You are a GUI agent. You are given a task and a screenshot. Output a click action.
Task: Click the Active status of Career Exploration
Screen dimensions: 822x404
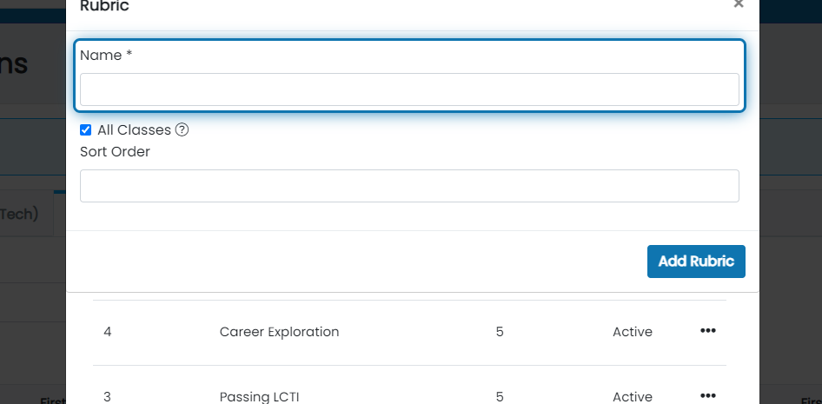pos(633,332)
